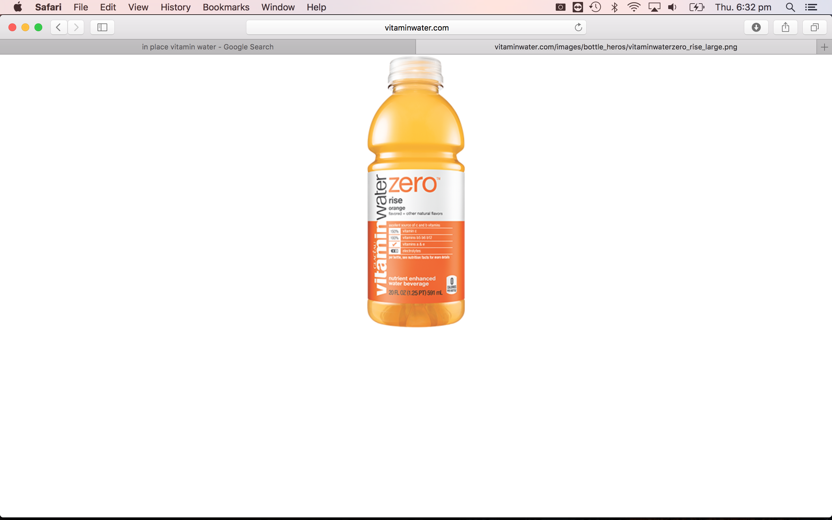Switch to Google Search tab
Viewport: 832px width, 520px height.
click(208, 47)
